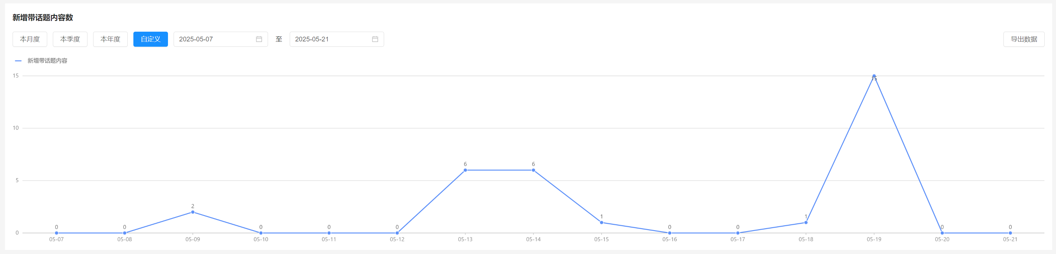Click the 05-19 peak data point
The width and height of the screenshot is (1056, 254).
click(x=874, y=76)
